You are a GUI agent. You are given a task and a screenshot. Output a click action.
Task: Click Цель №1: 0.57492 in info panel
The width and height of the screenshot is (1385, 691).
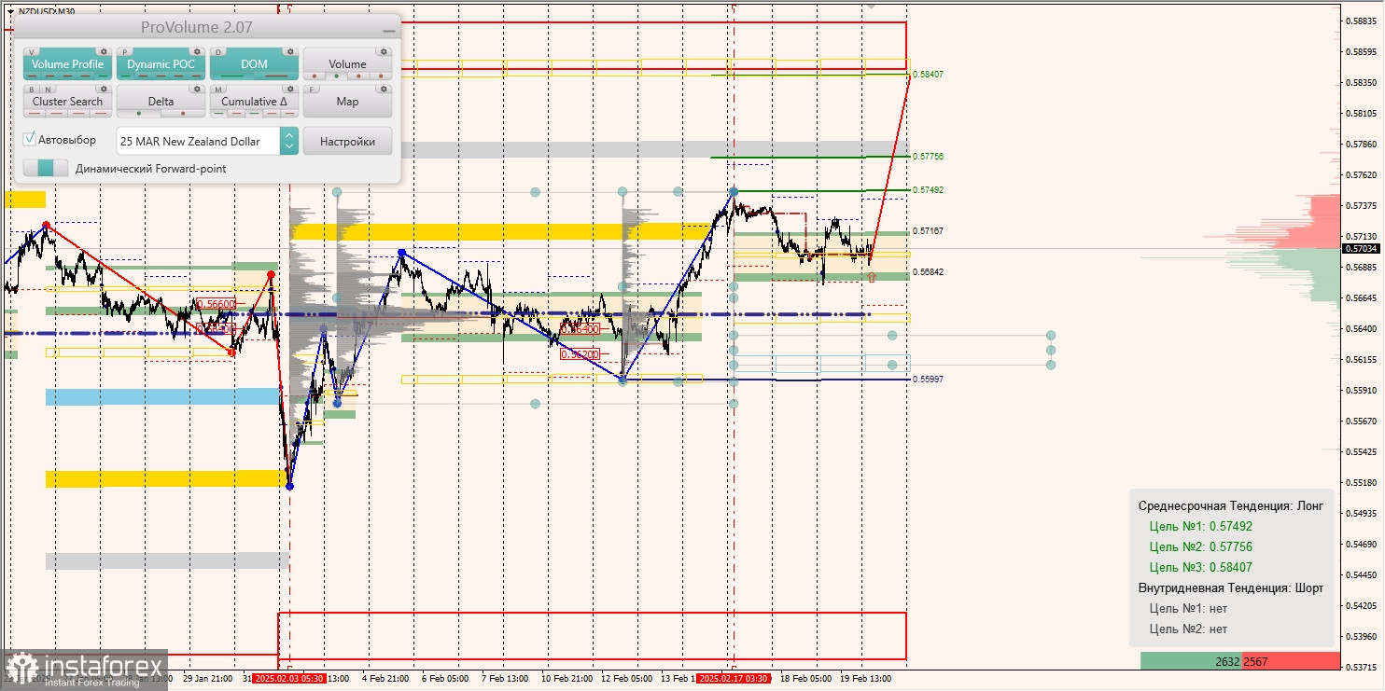(x=1201, y=526)
